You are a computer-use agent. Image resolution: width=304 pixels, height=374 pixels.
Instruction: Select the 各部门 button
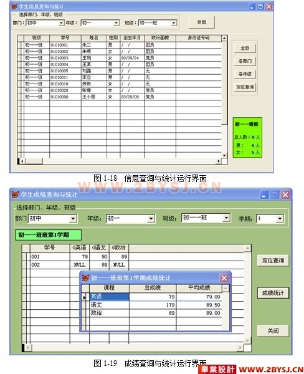[245, 61]
